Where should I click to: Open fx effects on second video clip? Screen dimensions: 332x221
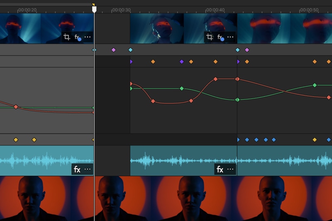pos(220,37)
